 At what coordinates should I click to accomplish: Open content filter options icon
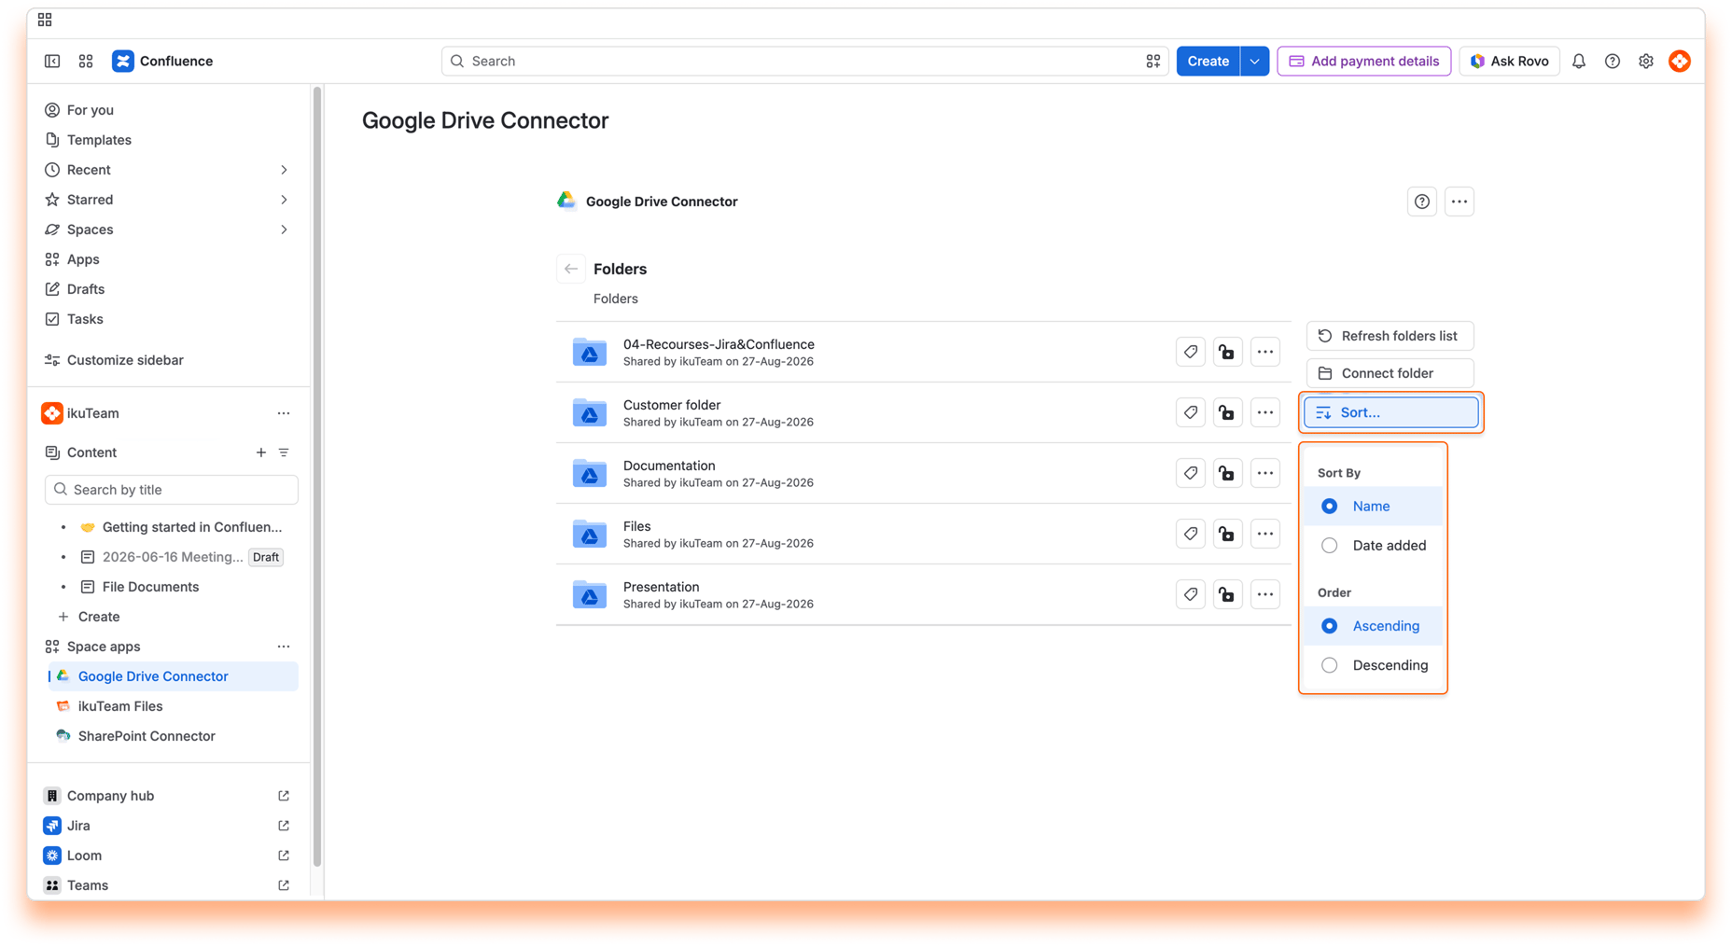click(x=284, y=452)
